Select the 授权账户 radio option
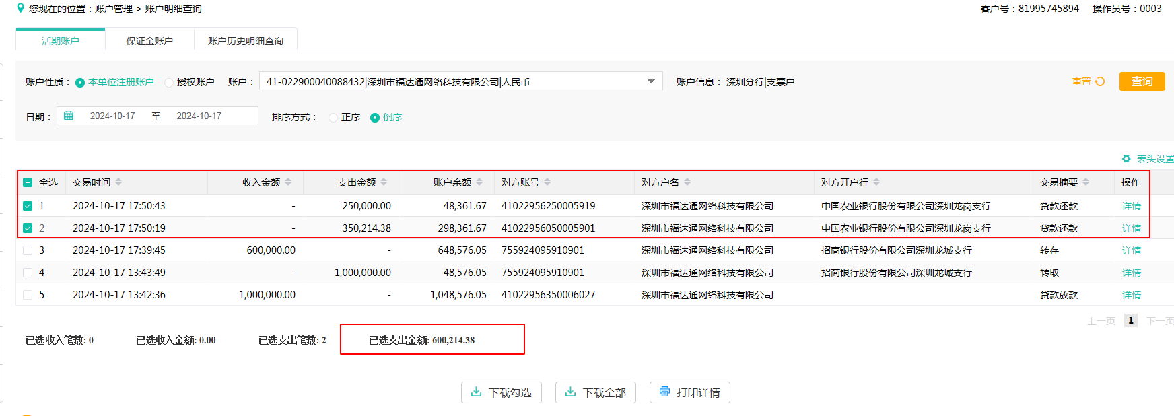Screen dimensions: 1174x416 tap(169, 82)
